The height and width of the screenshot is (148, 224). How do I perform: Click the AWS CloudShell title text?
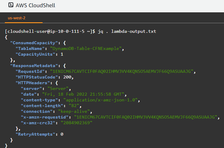tap(35, 5)
